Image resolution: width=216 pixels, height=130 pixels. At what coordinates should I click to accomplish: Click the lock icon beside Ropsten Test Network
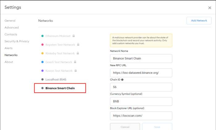(x=78, y=44)
